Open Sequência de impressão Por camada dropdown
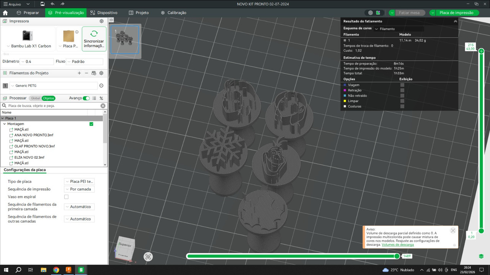This screenshot has width=490, height=275. (79, 189)
